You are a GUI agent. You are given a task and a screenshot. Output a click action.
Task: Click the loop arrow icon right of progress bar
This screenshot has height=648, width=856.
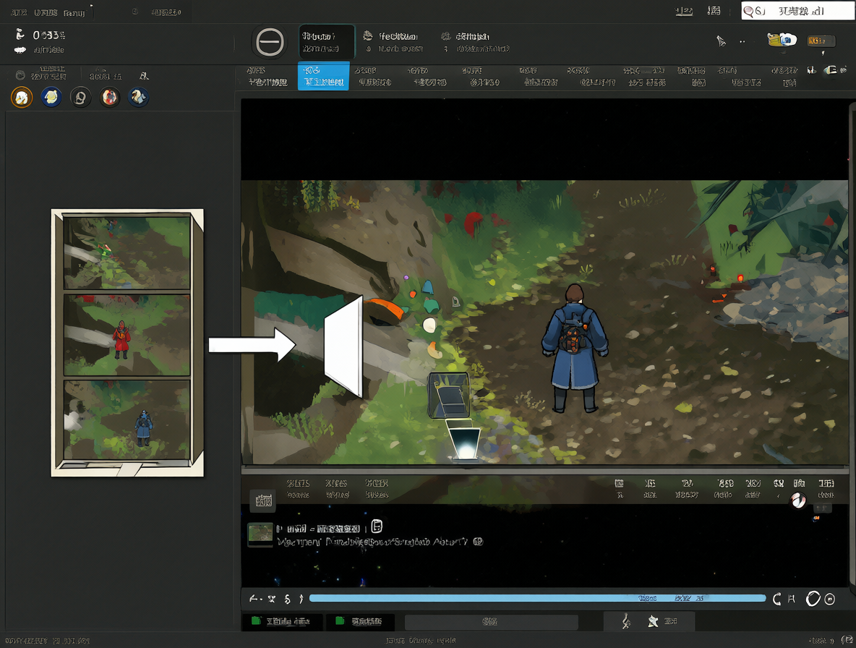coord(777,599)
